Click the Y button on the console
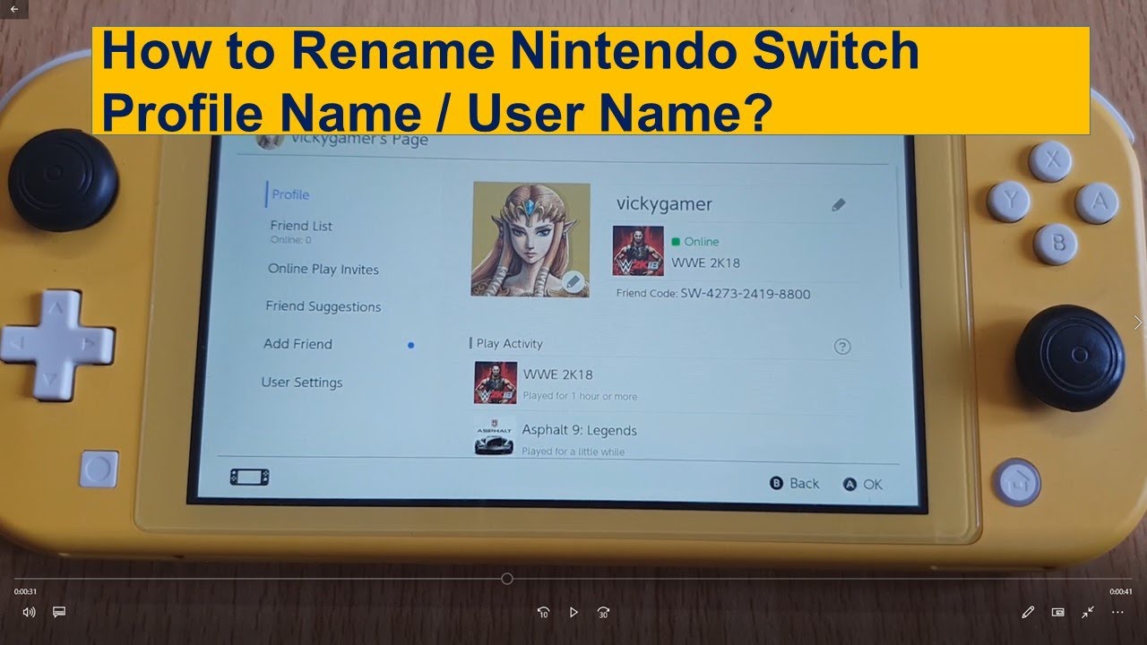This screenshot has width=1147, height=645. (1009, 201)
